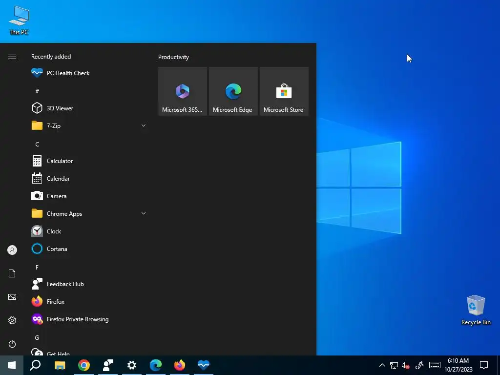Click the muted volume tray icon

tap(406, 365)
